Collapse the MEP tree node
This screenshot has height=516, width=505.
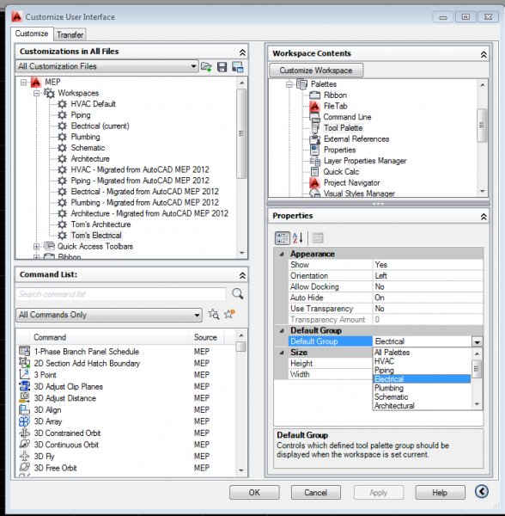pos(24,82)
